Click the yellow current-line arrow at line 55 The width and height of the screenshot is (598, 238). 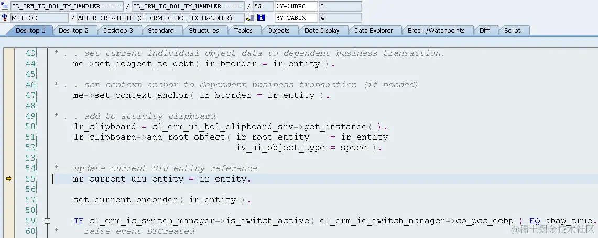[9, 178]
